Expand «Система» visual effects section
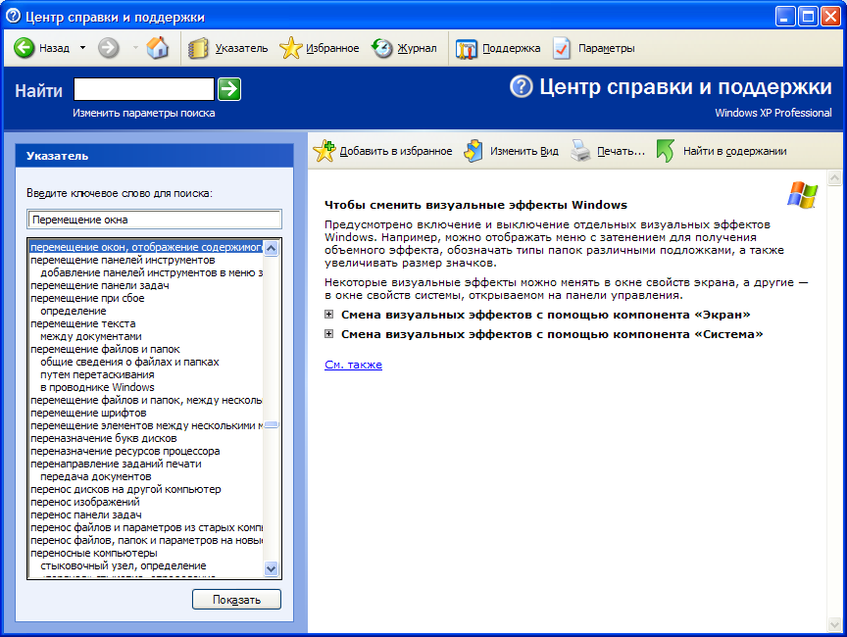This screenshot has width=847, height=637. tap(328, 333)
